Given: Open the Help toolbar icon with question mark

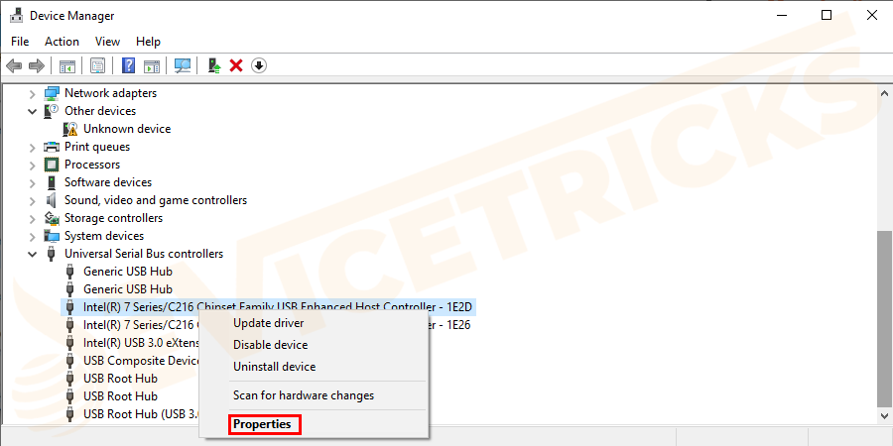Looking at the screenshot, I should coord(129,66).
